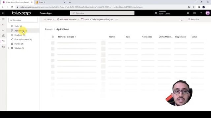Click the Proprietário column header

(180, 37)
